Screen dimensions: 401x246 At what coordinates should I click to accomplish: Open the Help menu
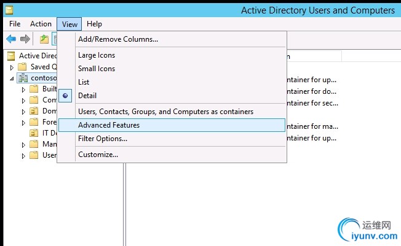[94, 24]
